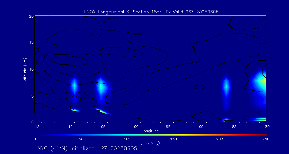Viewport: 289px width, 154px height.
Task: Click the longitude tick label "-105"
Action: (x=101, y=127)
